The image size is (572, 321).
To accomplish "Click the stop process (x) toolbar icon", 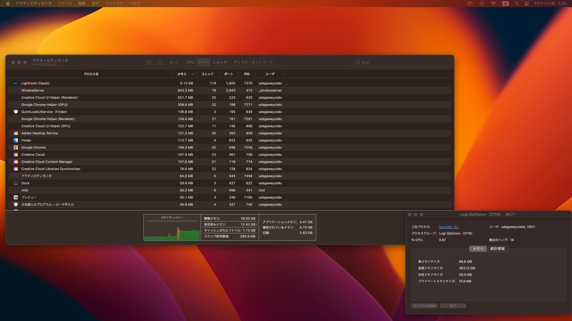I will [149, 62].
